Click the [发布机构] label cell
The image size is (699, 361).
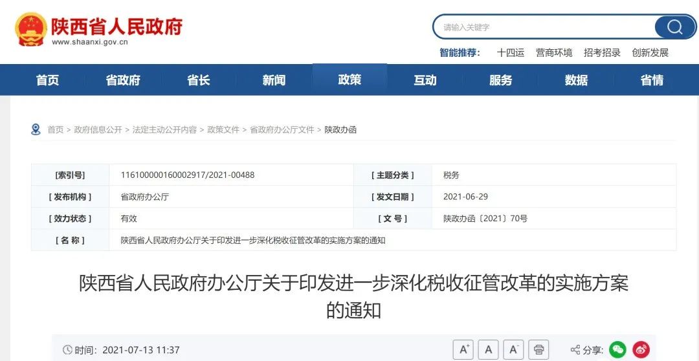(x=70, y=197)
